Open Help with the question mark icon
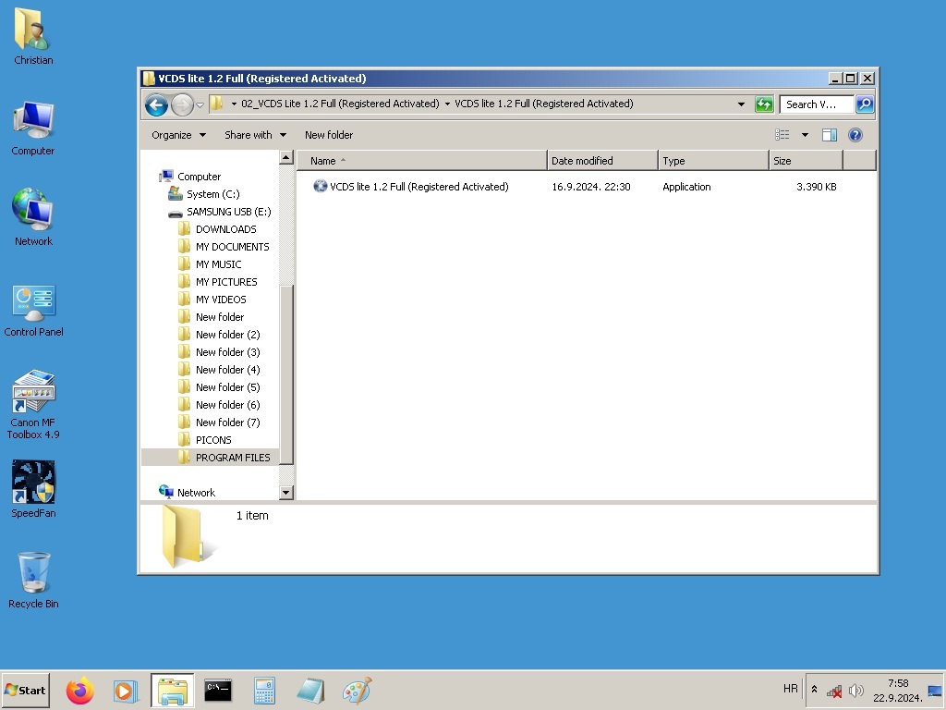 click(x=855, y=135)
